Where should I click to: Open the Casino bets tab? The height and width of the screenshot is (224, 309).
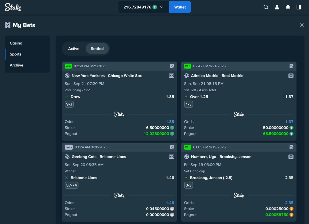(x=16, y=43)
